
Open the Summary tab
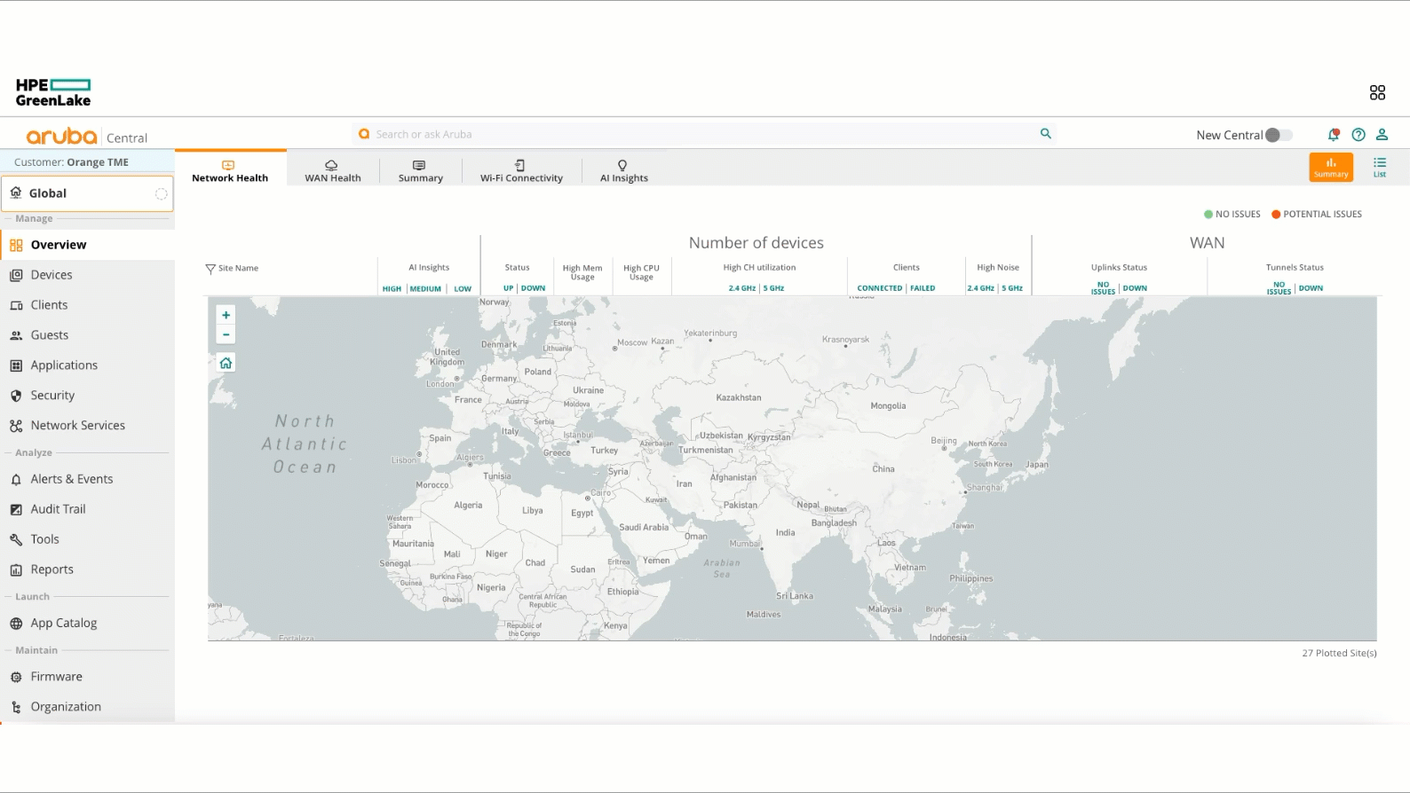[420, 171]
